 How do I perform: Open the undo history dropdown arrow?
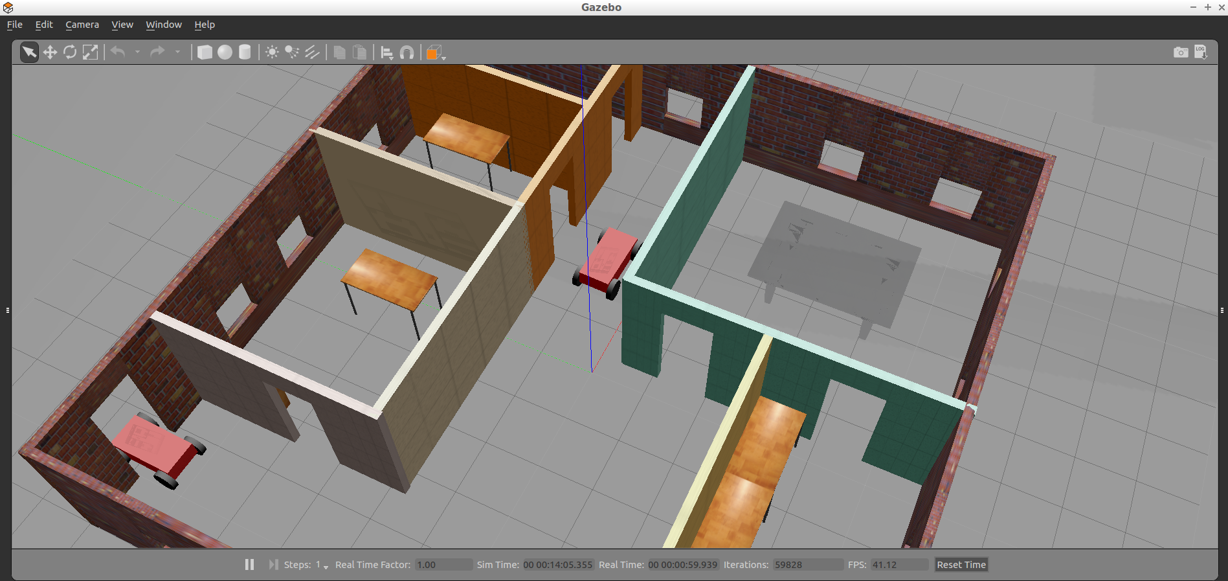point(137,52)
